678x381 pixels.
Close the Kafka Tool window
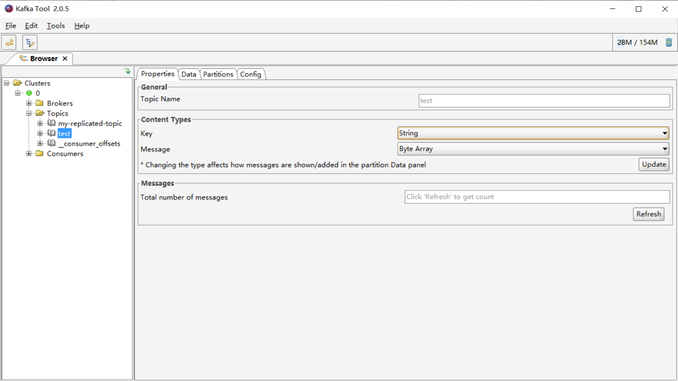click(665, 9)
